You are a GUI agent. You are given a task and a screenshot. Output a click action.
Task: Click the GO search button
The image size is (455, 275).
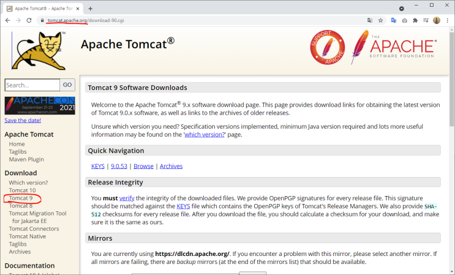pos(67,85)
